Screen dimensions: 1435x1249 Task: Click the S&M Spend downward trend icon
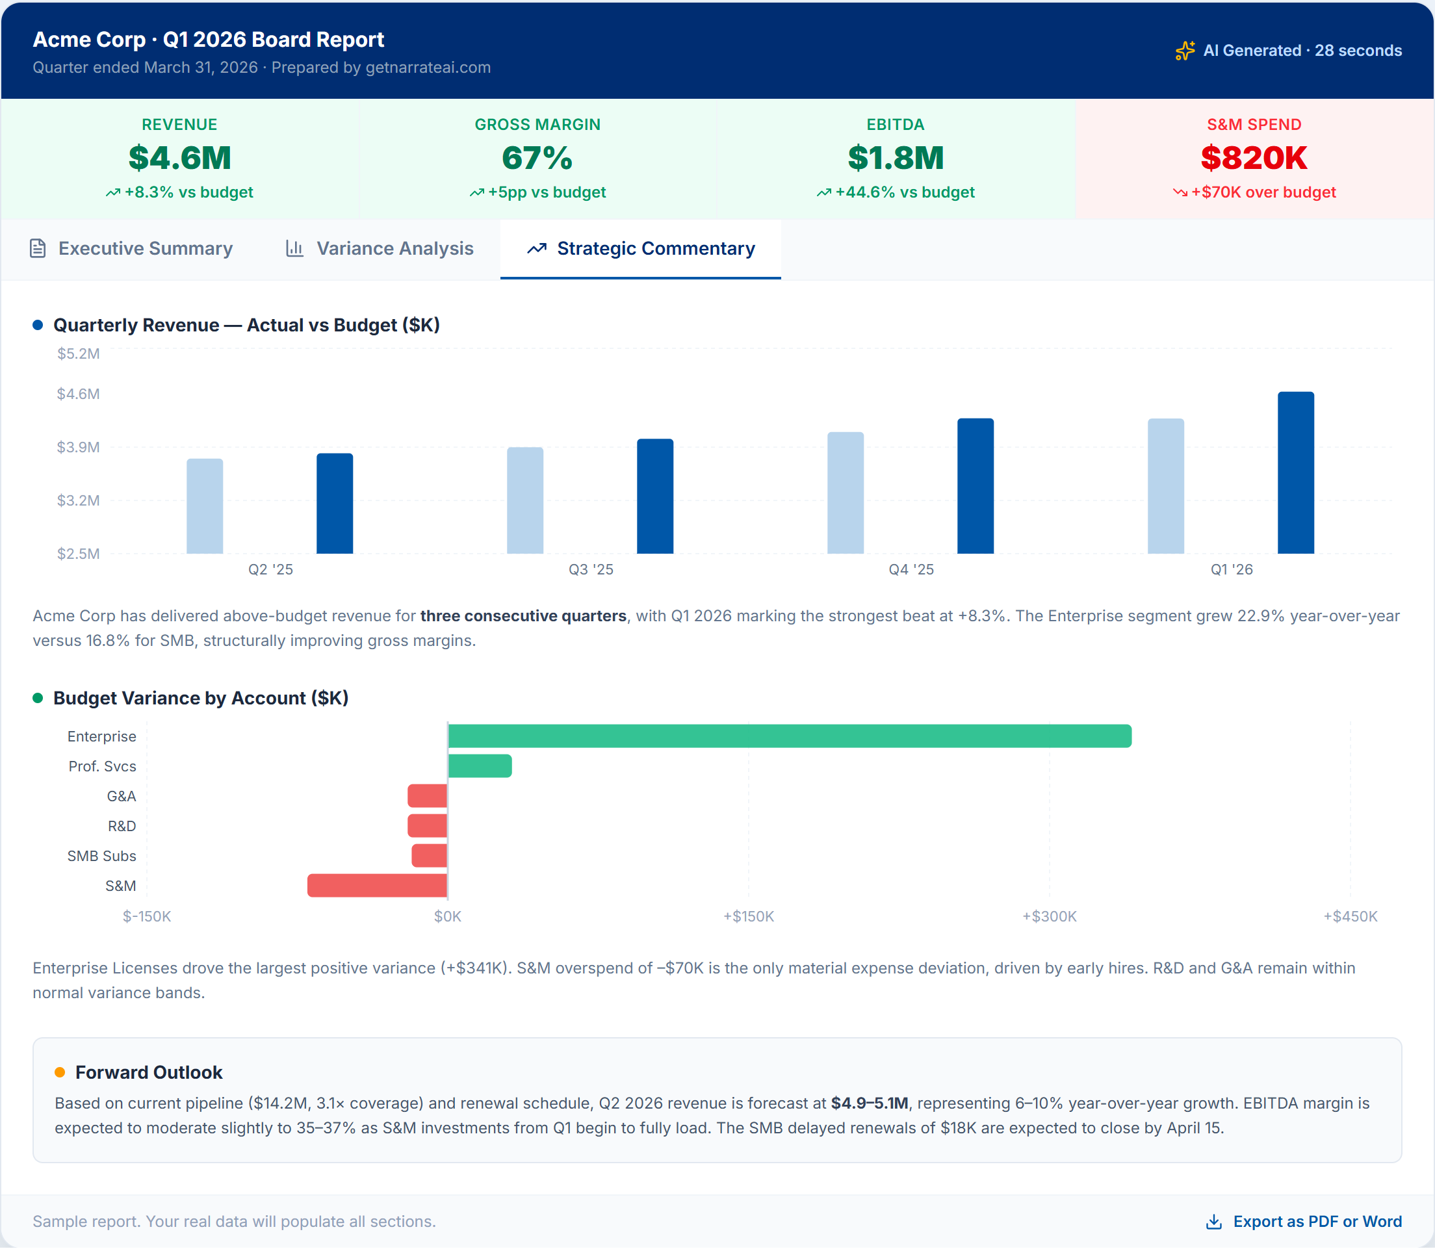(x=1180, y=192)
